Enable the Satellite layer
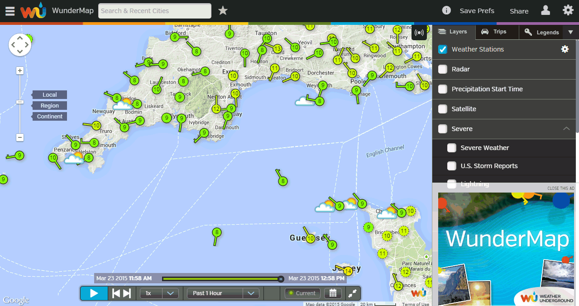Viewport: 579px width, 306px height. pos(442,109)
